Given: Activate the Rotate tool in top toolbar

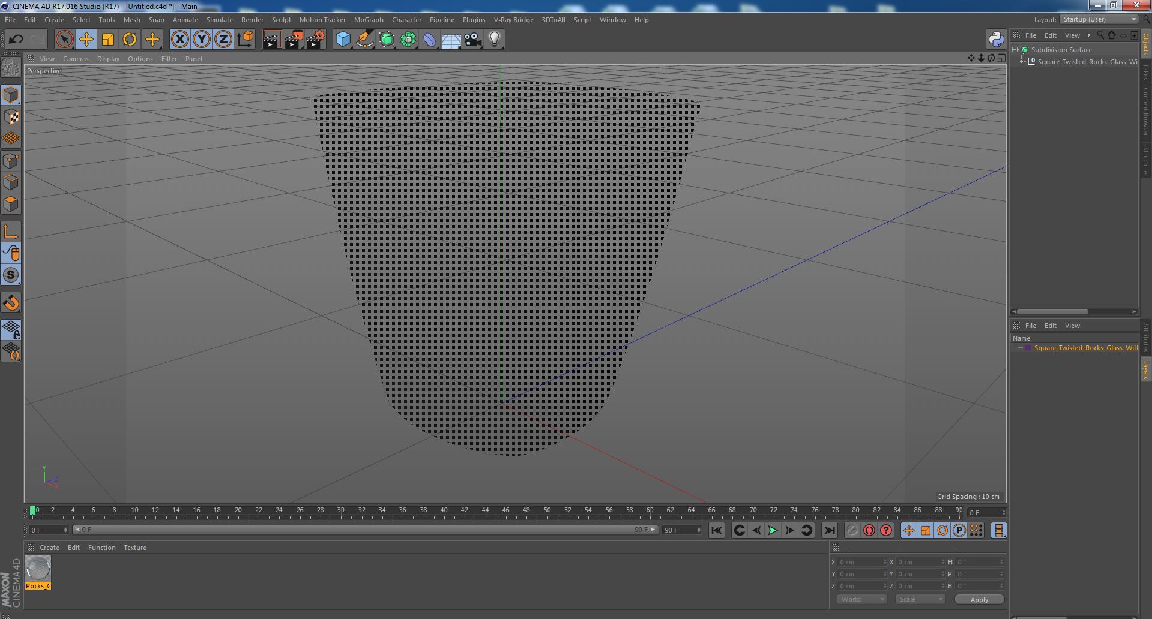Looking at the screenshot, I should [x=130, y=40].
